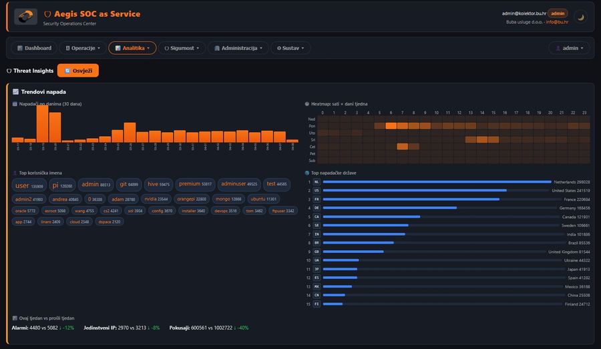Select the 'user' username tag
This screenshot has height=349, width=601.
(28, 186)
